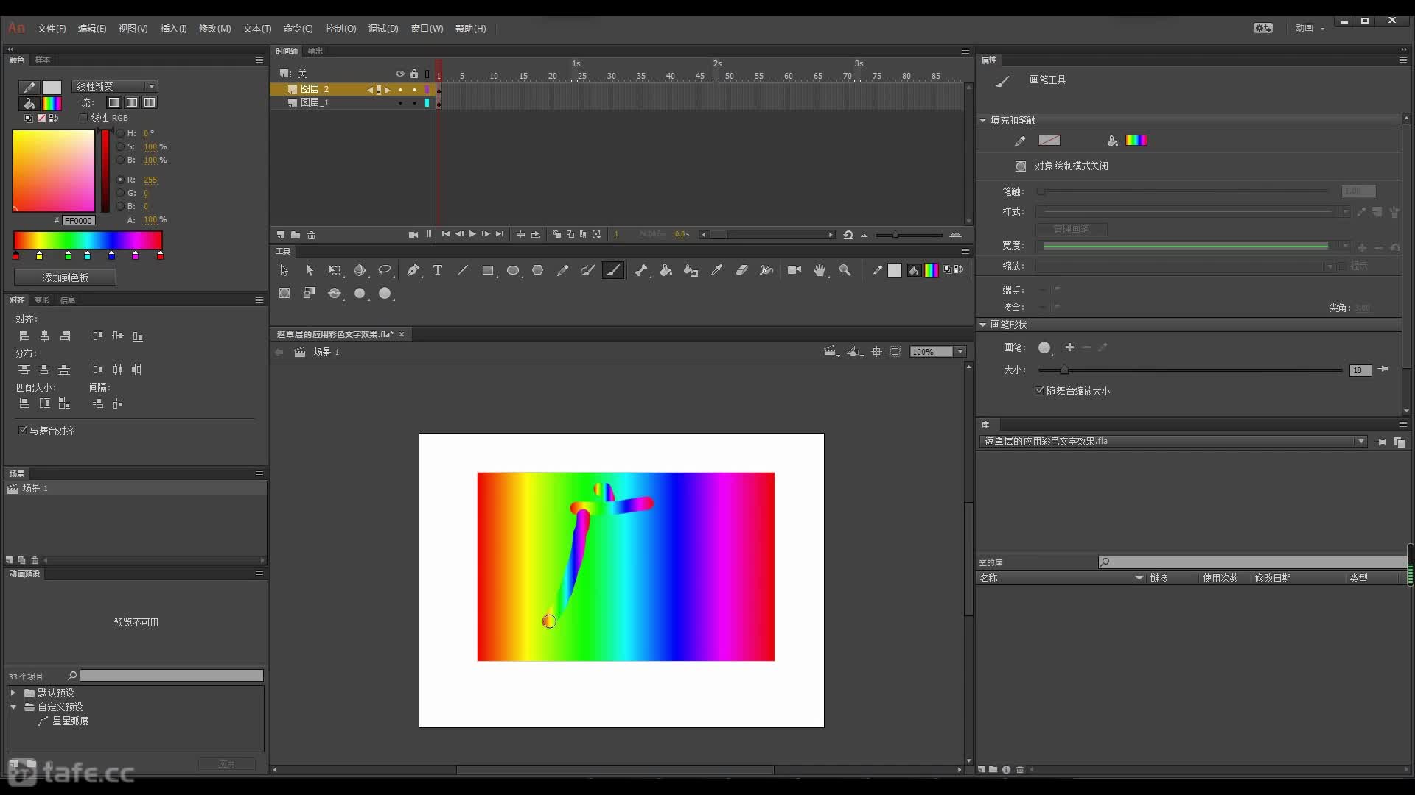The width and height of the screenshot is (1415, 795).
Task: Open 动画 workspace switcher dropdown
Action: click(1310, 28)
